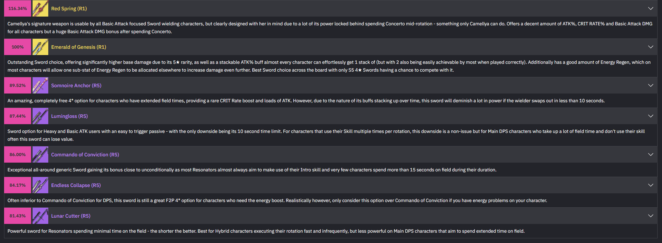This screenshot has height=243, width=662.
Task: Toggle the Somnoire Anchor row chevron
Action: click(x=651, y=85)
